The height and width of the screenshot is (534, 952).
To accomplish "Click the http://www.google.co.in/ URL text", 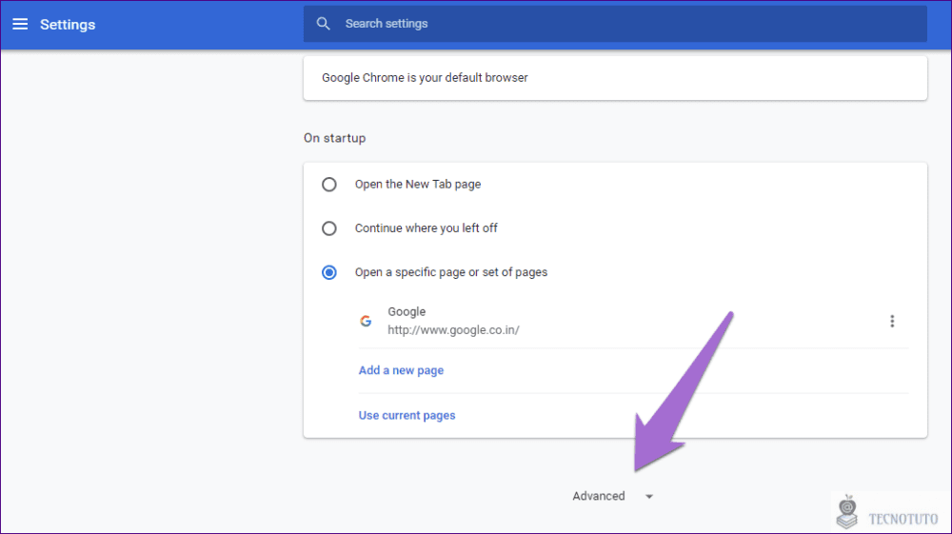I will click(453, 330).
